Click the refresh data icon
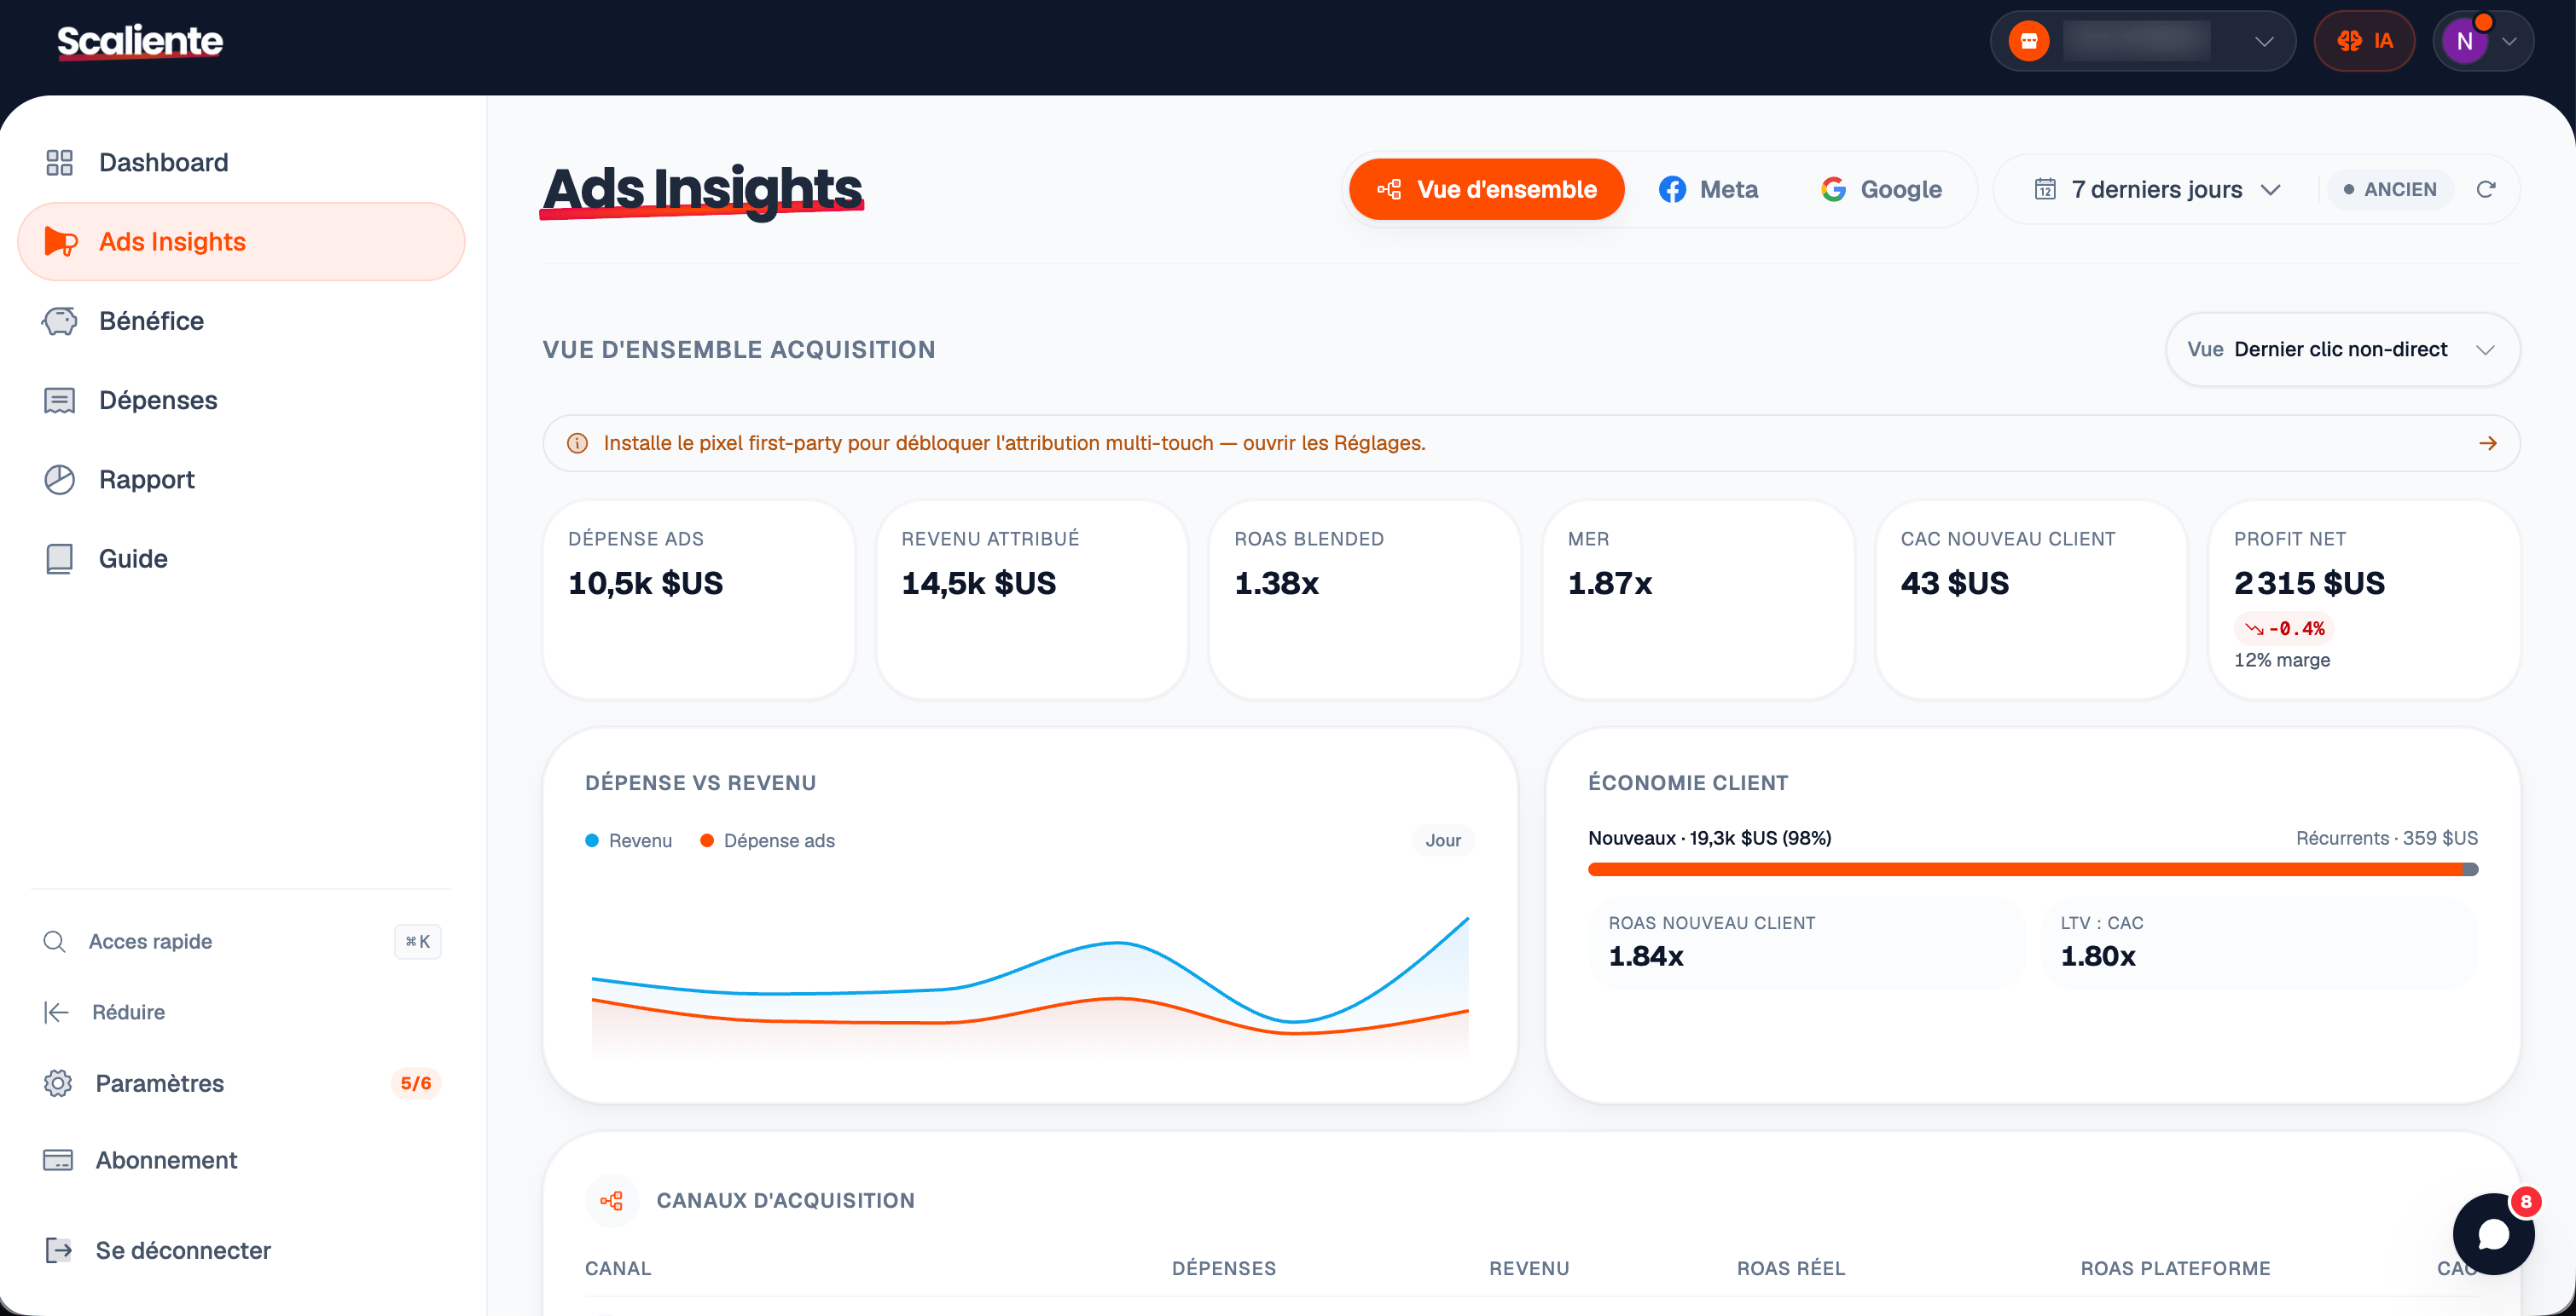 tap(2486, 189)
